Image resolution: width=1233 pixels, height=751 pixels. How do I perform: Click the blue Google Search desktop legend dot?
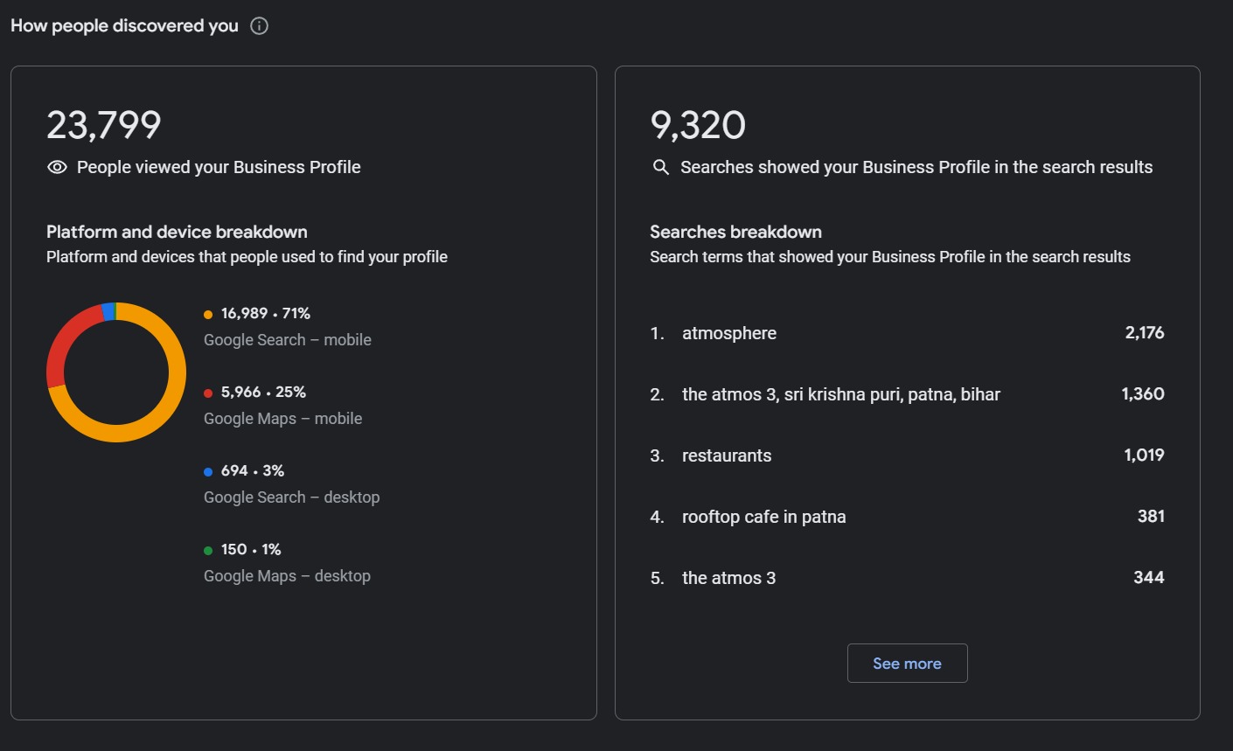208,472
